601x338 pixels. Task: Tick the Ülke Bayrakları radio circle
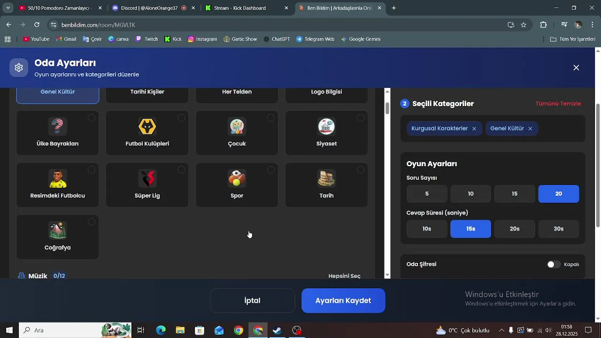coord(92,118)
